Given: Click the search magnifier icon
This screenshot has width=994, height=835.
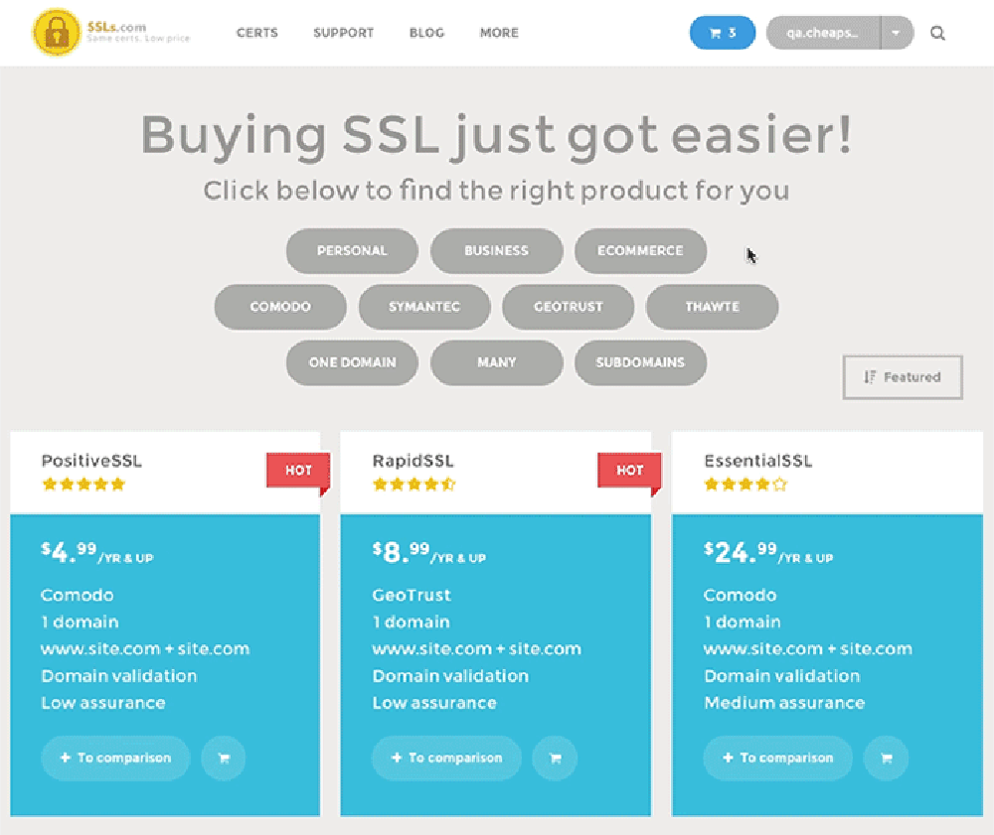Looking at the screenshot, I should click(x=937, y=33).
